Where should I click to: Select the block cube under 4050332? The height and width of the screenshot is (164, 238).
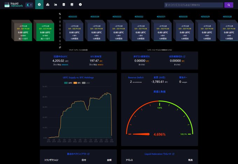[139, 30]
